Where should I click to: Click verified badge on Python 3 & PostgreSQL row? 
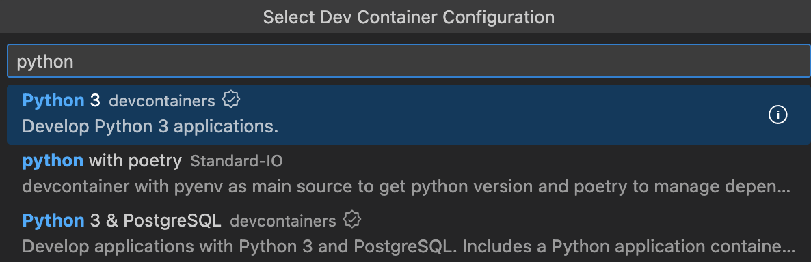point(351,220)
